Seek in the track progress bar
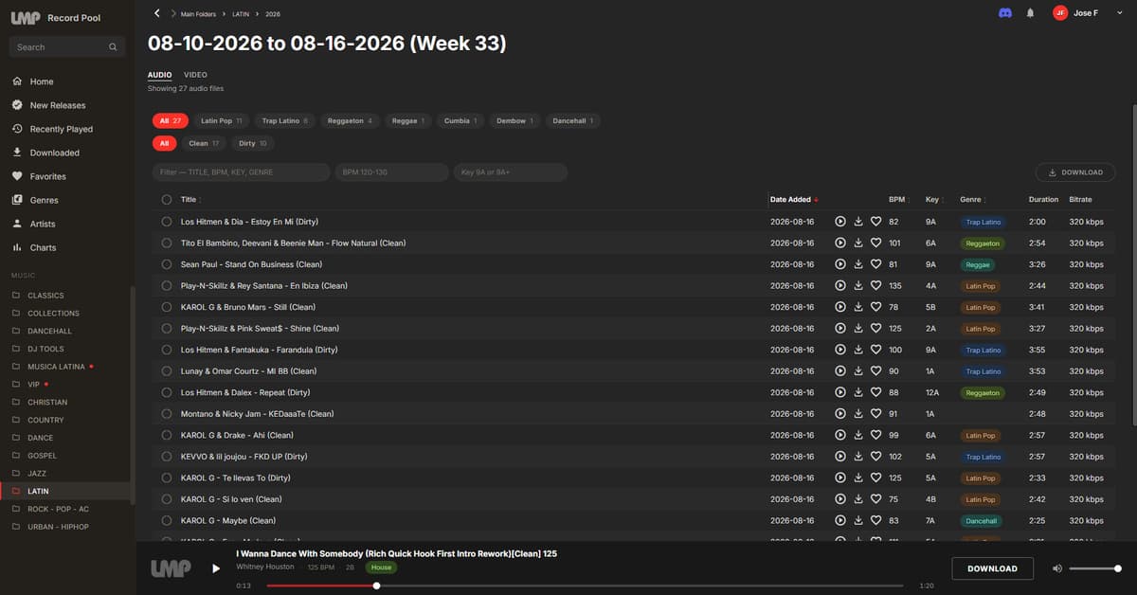The image size is (1137, 595). [x=585, y=586]
